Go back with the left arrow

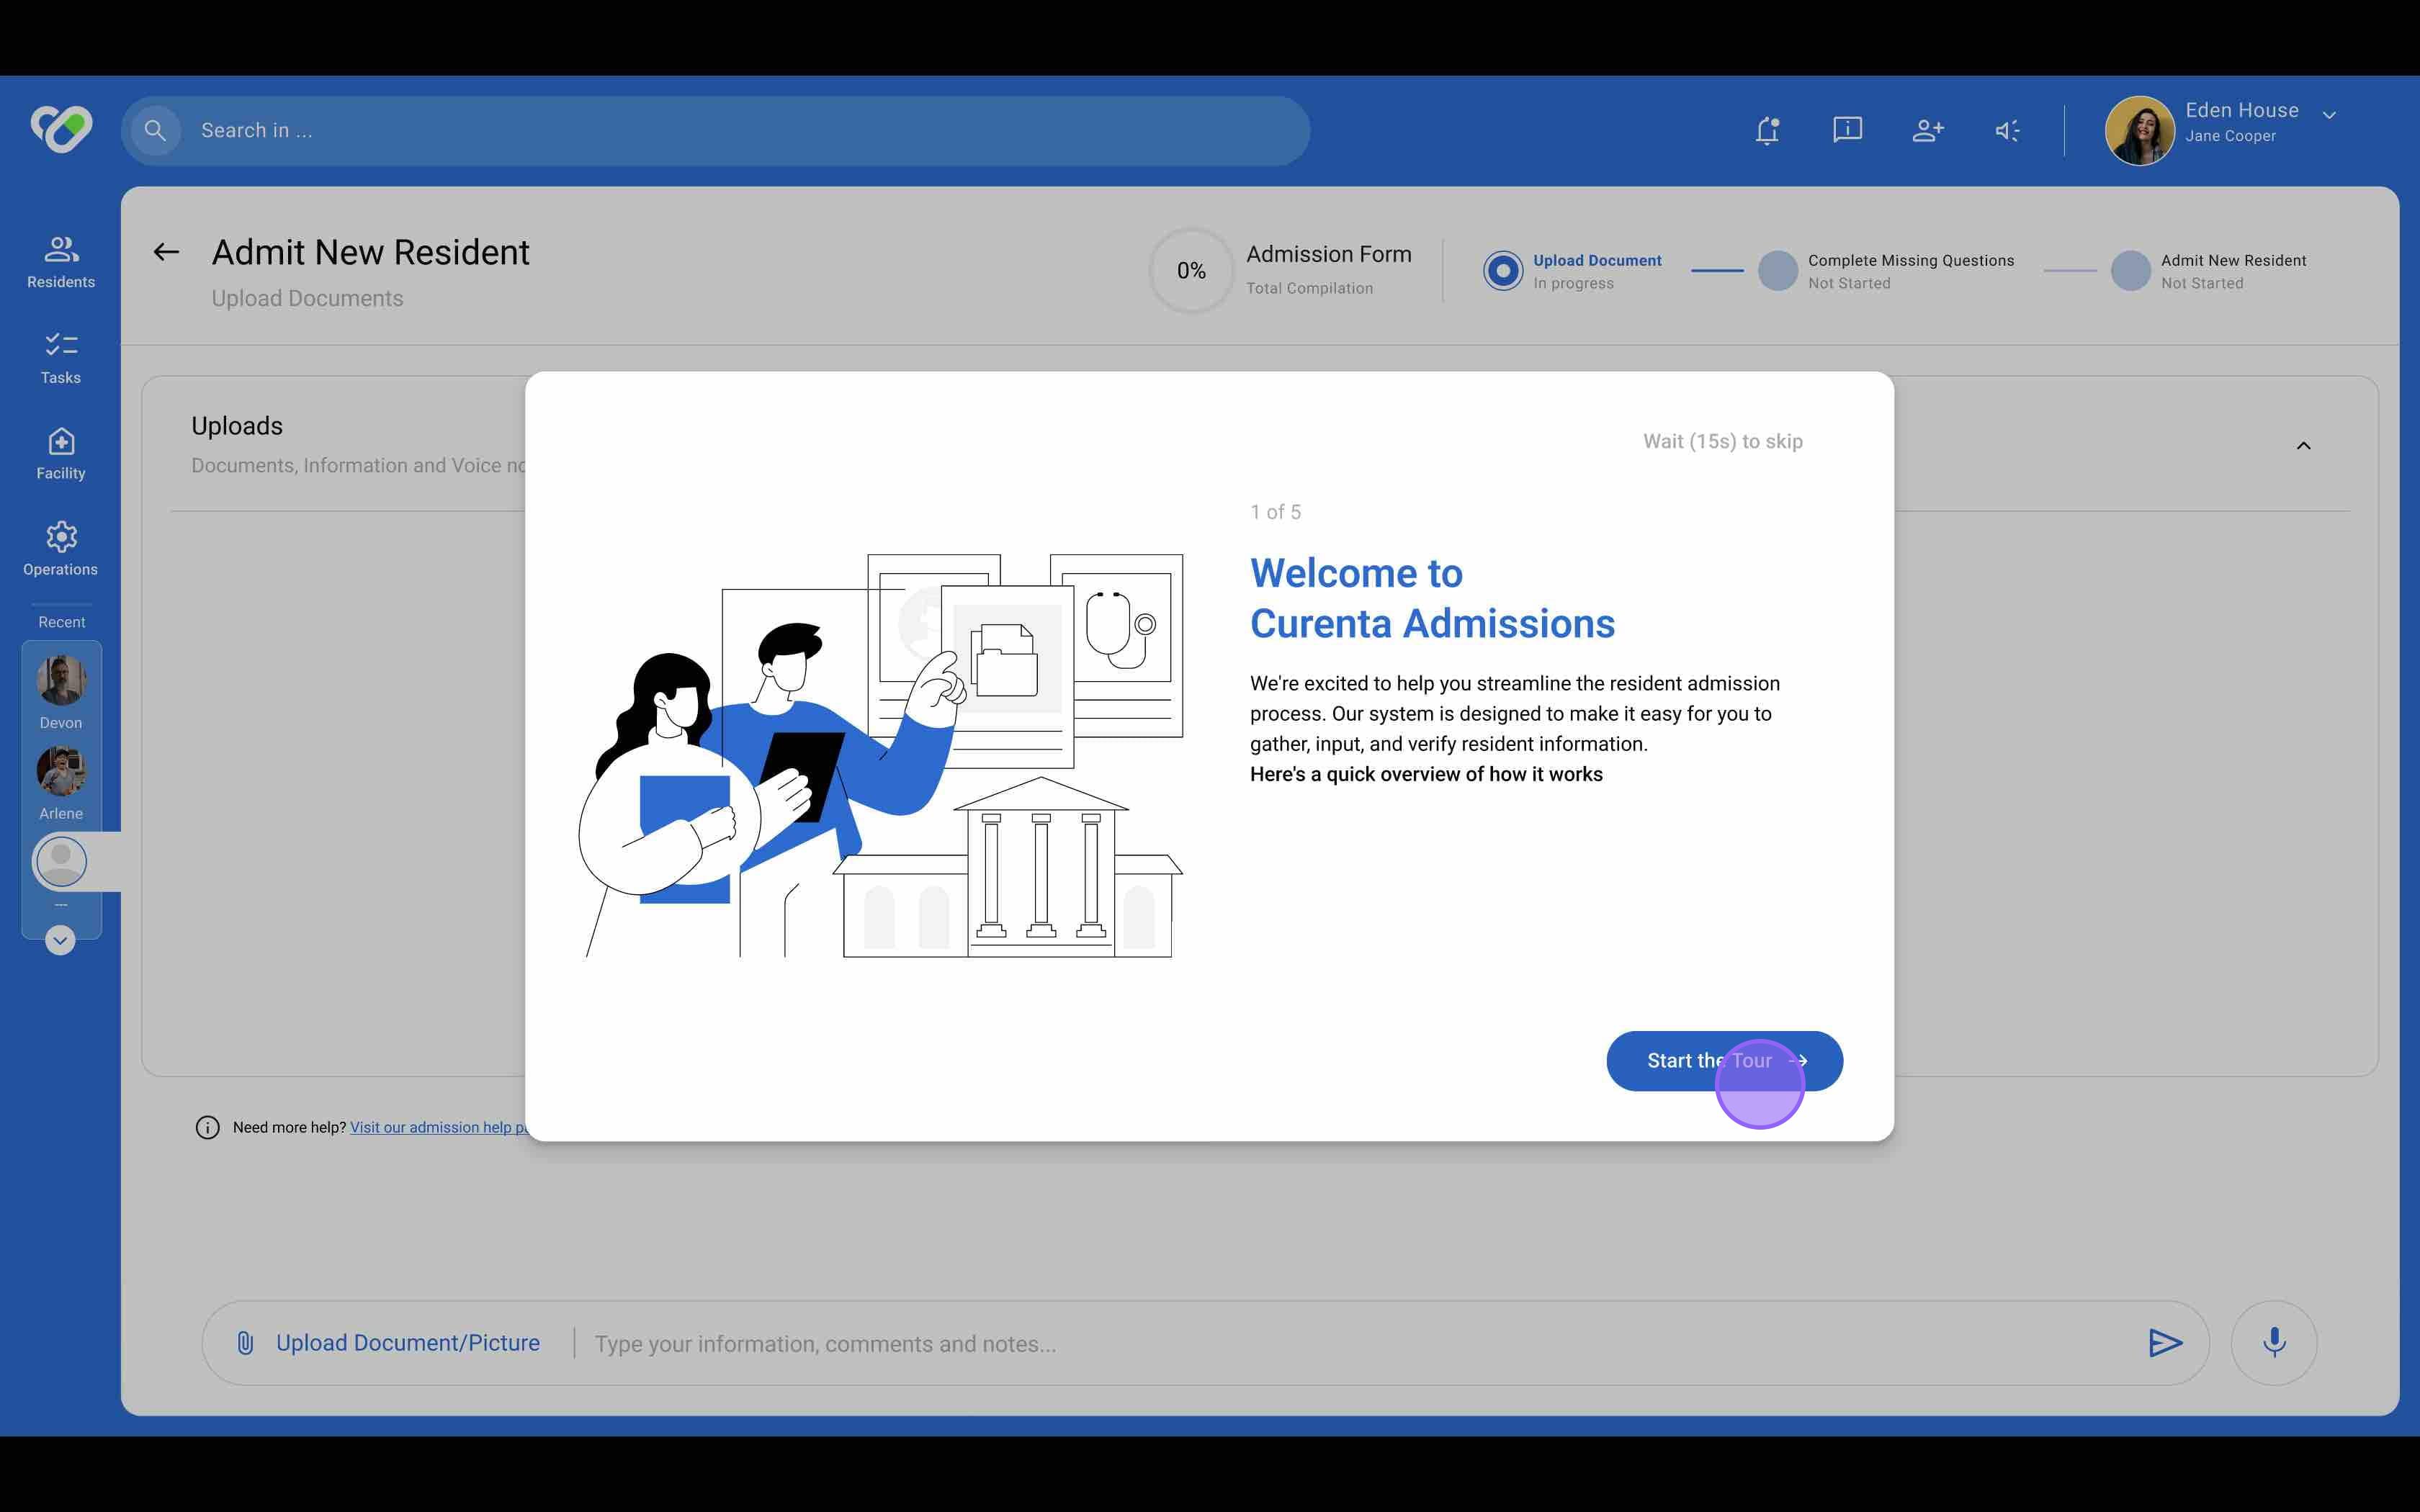166,252
